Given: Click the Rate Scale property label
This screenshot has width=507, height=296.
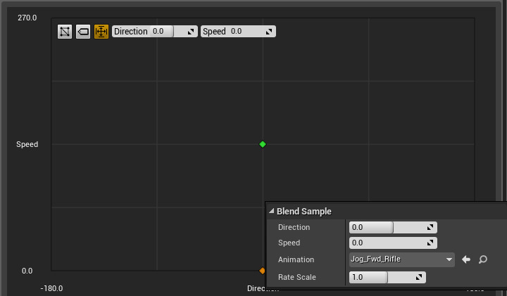Looking at the screenshot, I should pos(297,277).
